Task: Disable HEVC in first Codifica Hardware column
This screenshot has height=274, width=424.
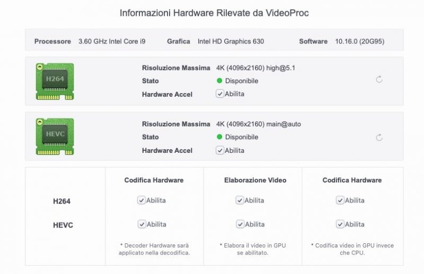Action: [142, 224]
